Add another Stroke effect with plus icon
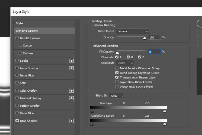 tap(71, 61)
